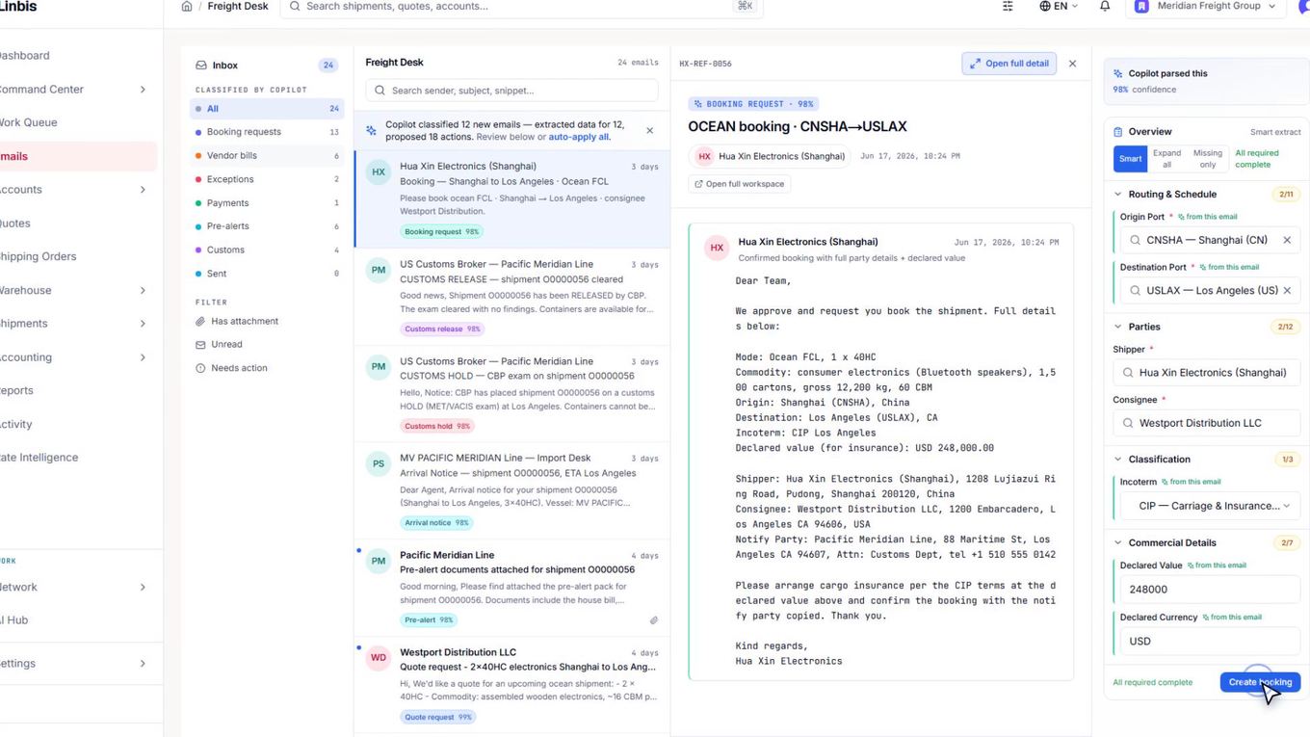Expand the Warehouse sidebar menu
The image size is (1310, 737).
[143, 290]
